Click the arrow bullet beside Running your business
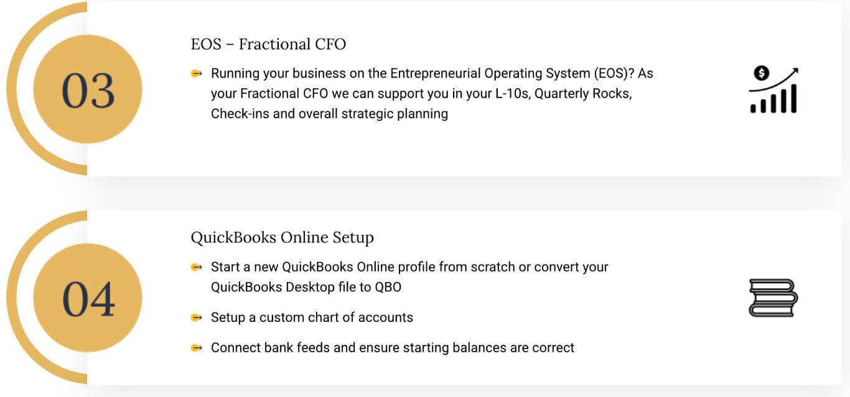The width and height of the screenshot is (850, 397). pos(197,73)
